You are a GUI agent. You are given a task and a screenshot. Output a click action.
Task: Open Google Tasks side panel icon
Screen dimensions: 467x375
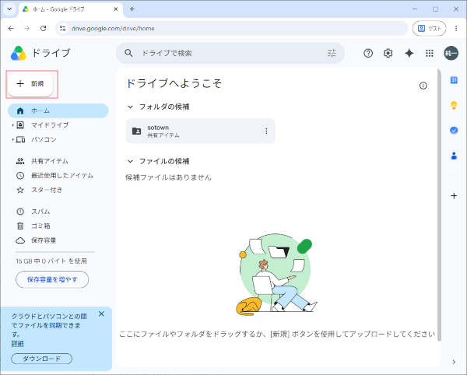click(454, 131)
